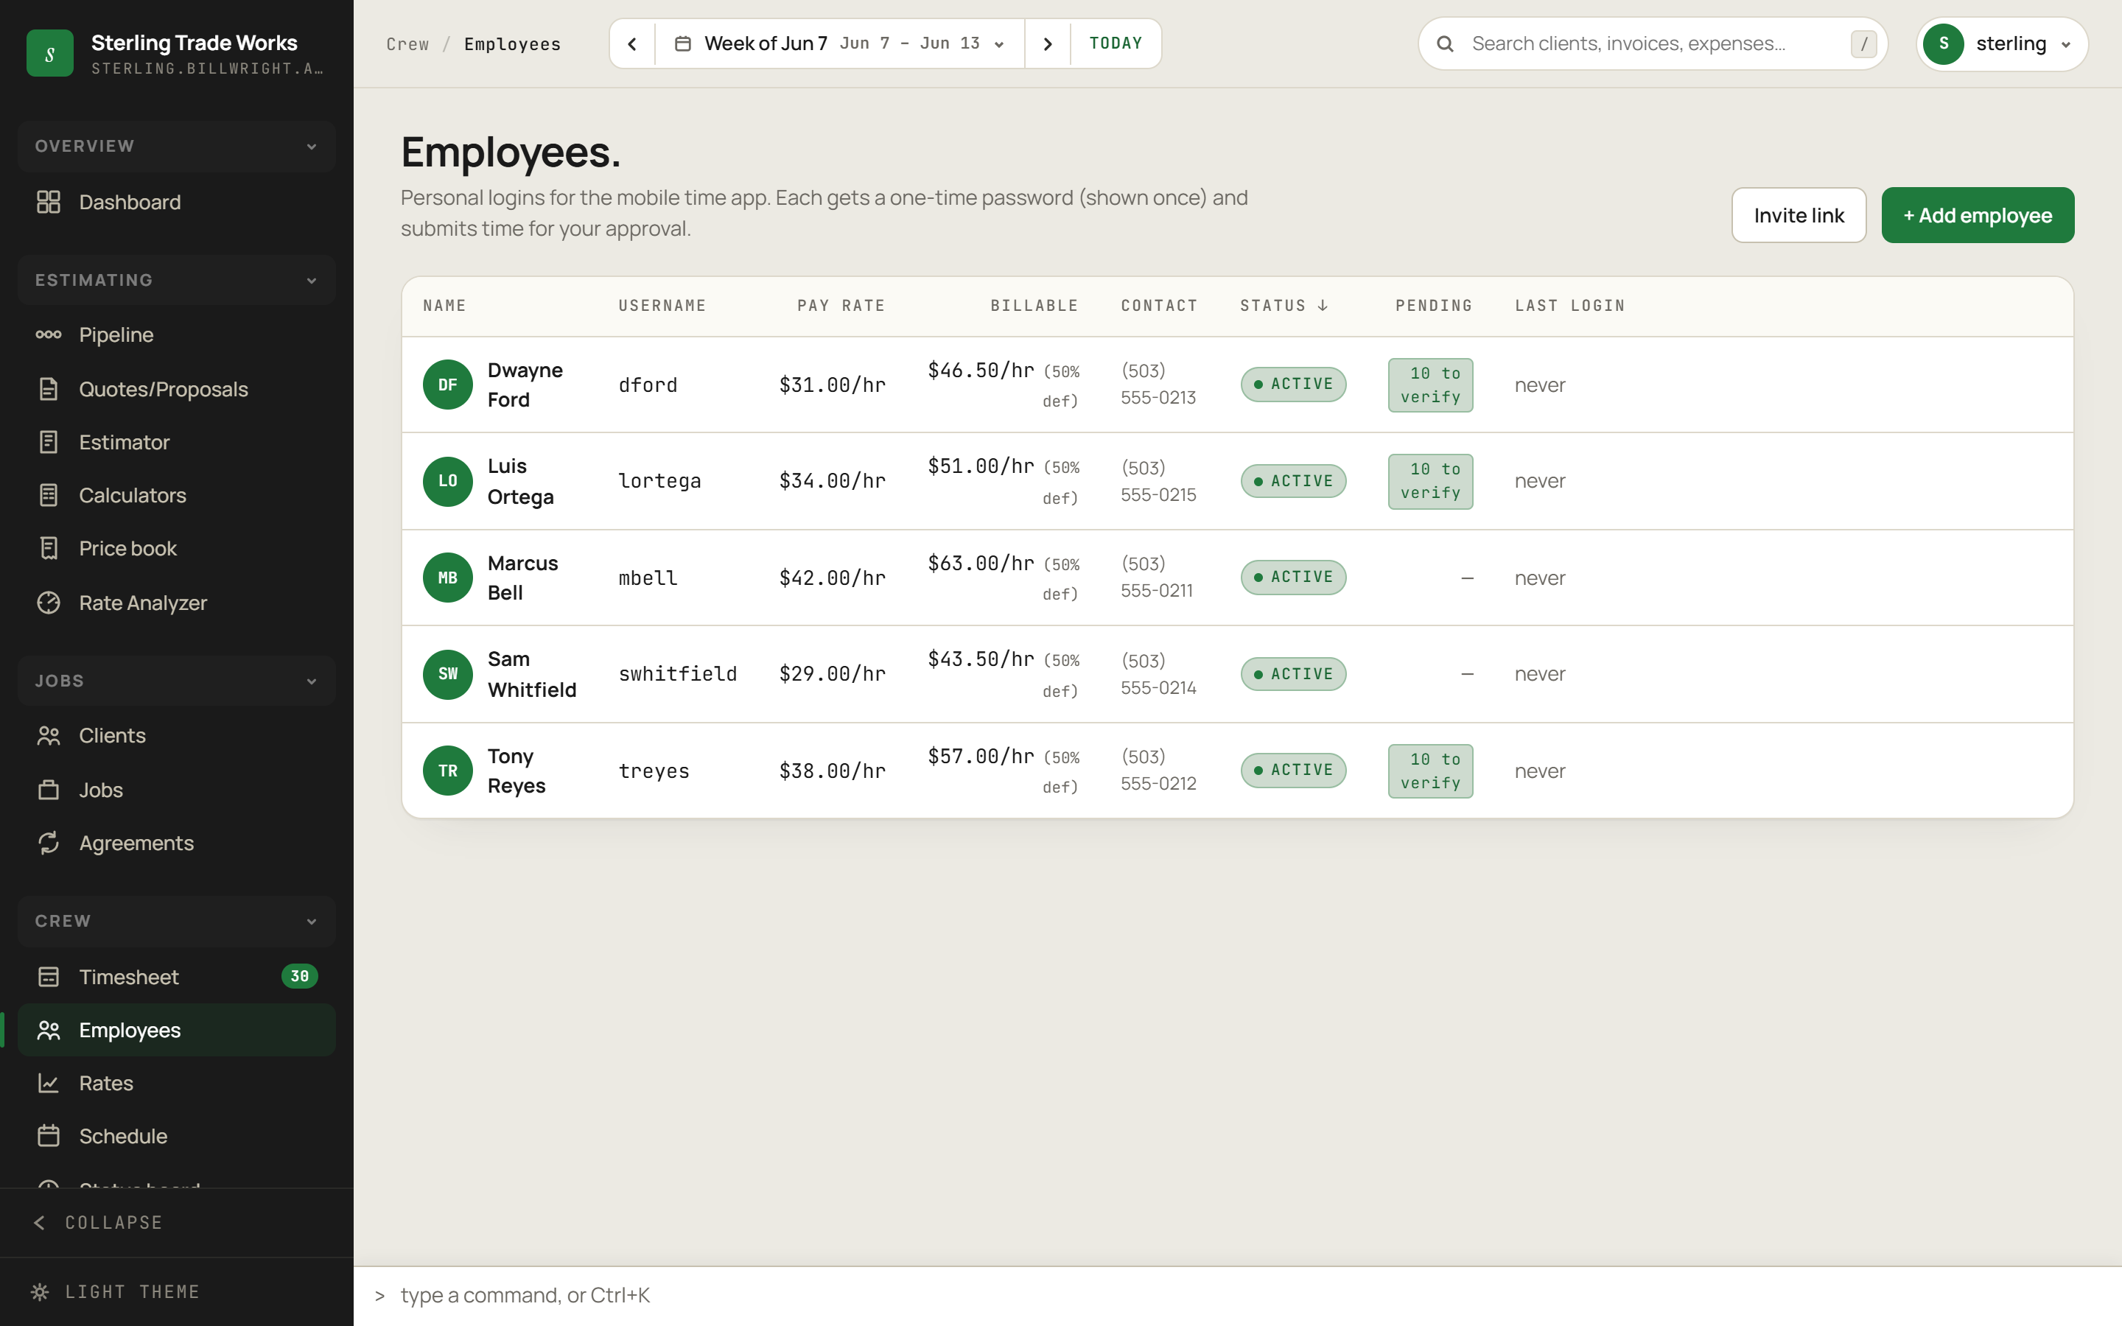This screenshot has height=1326, width=2122.
Task: Click the Timesheet 30 badge
Action: [x=299, y=976]
